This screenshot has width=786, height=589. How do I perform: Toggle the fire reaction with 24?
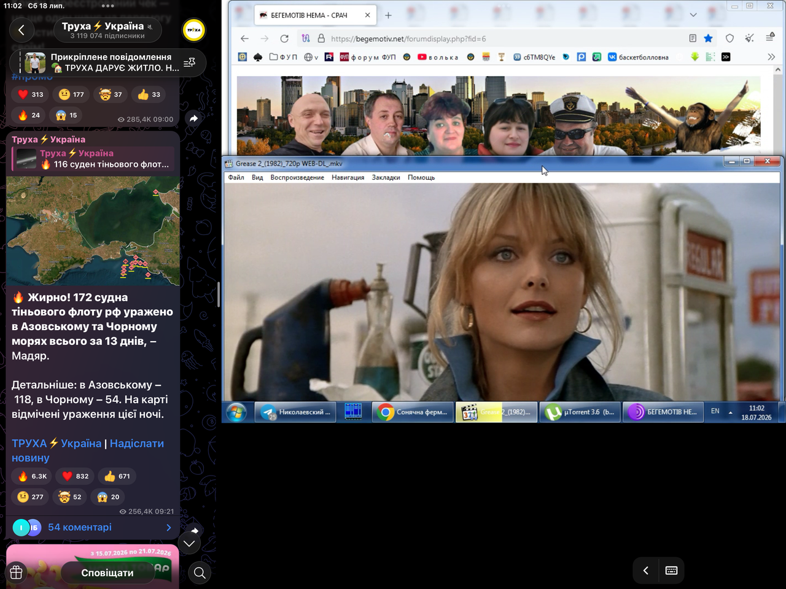29,115
